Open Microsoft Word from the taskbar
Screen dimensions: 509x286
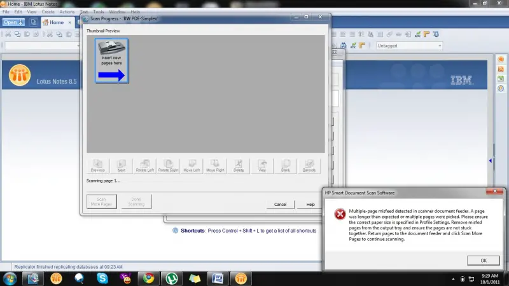click(x=218, y=278)
